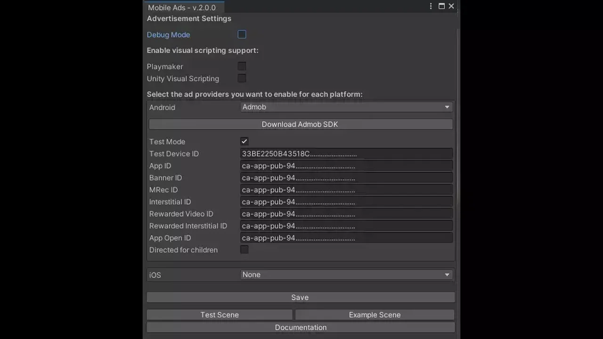Select the Mobile Ads - v.2.0.0 tab

tap(183, 8)
